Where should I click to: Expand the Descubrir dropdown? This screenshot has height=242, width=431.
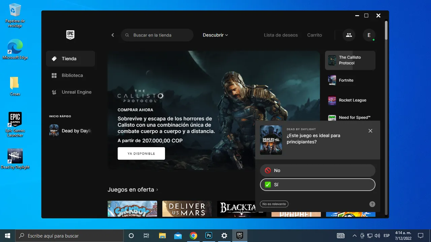point(215,35)
